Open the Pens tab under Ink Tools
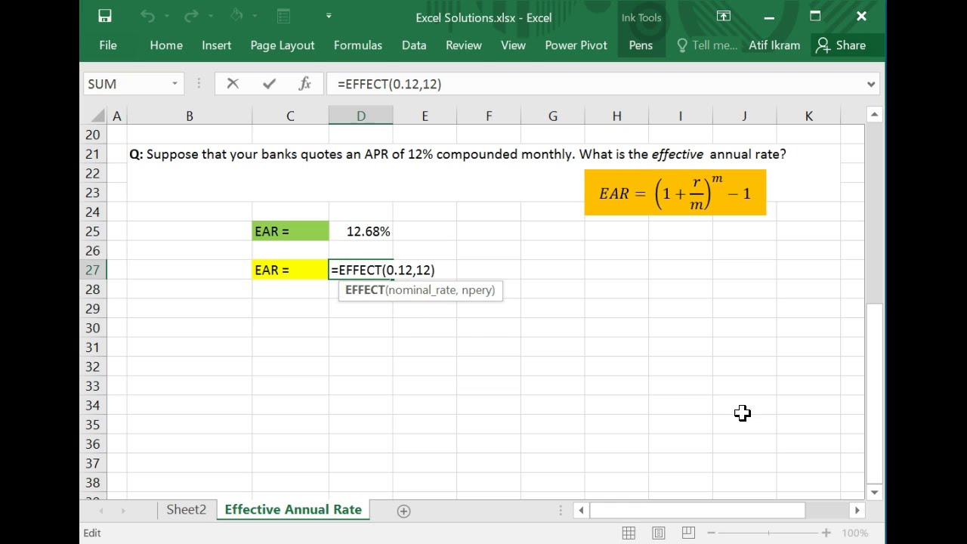Image resolution: width=967 pixels, height=544 pixels. tap(641, 45)
